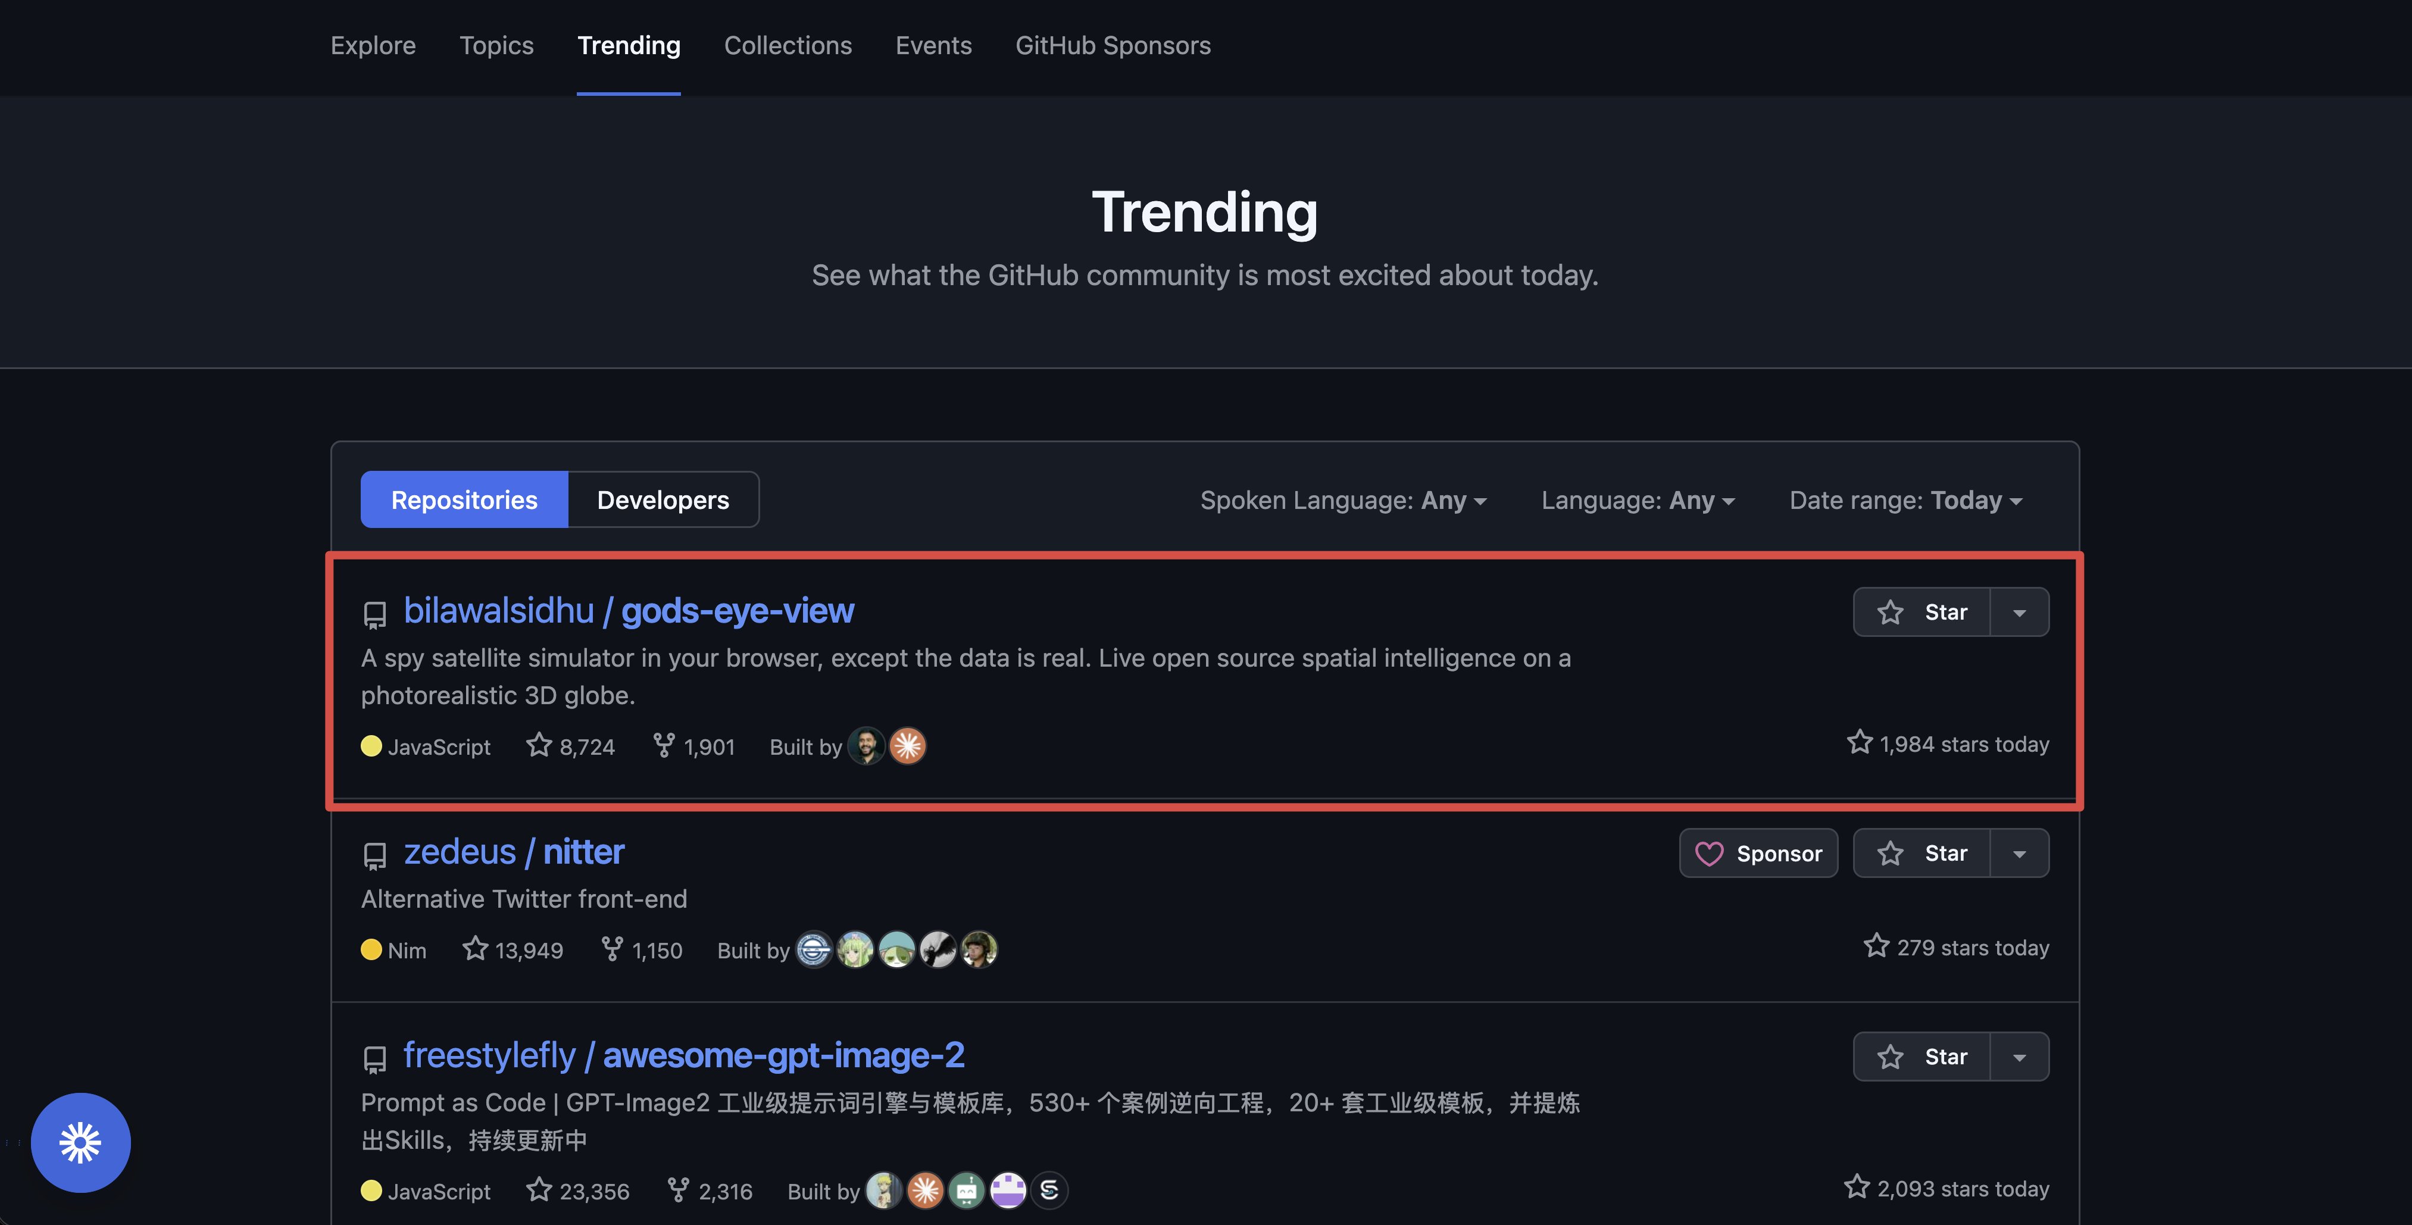Click the "279 stars today" text

(1973, 947)
